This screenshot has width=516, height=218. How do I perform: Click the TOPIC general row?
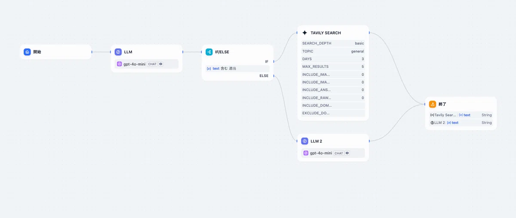(x=333, y=51)
